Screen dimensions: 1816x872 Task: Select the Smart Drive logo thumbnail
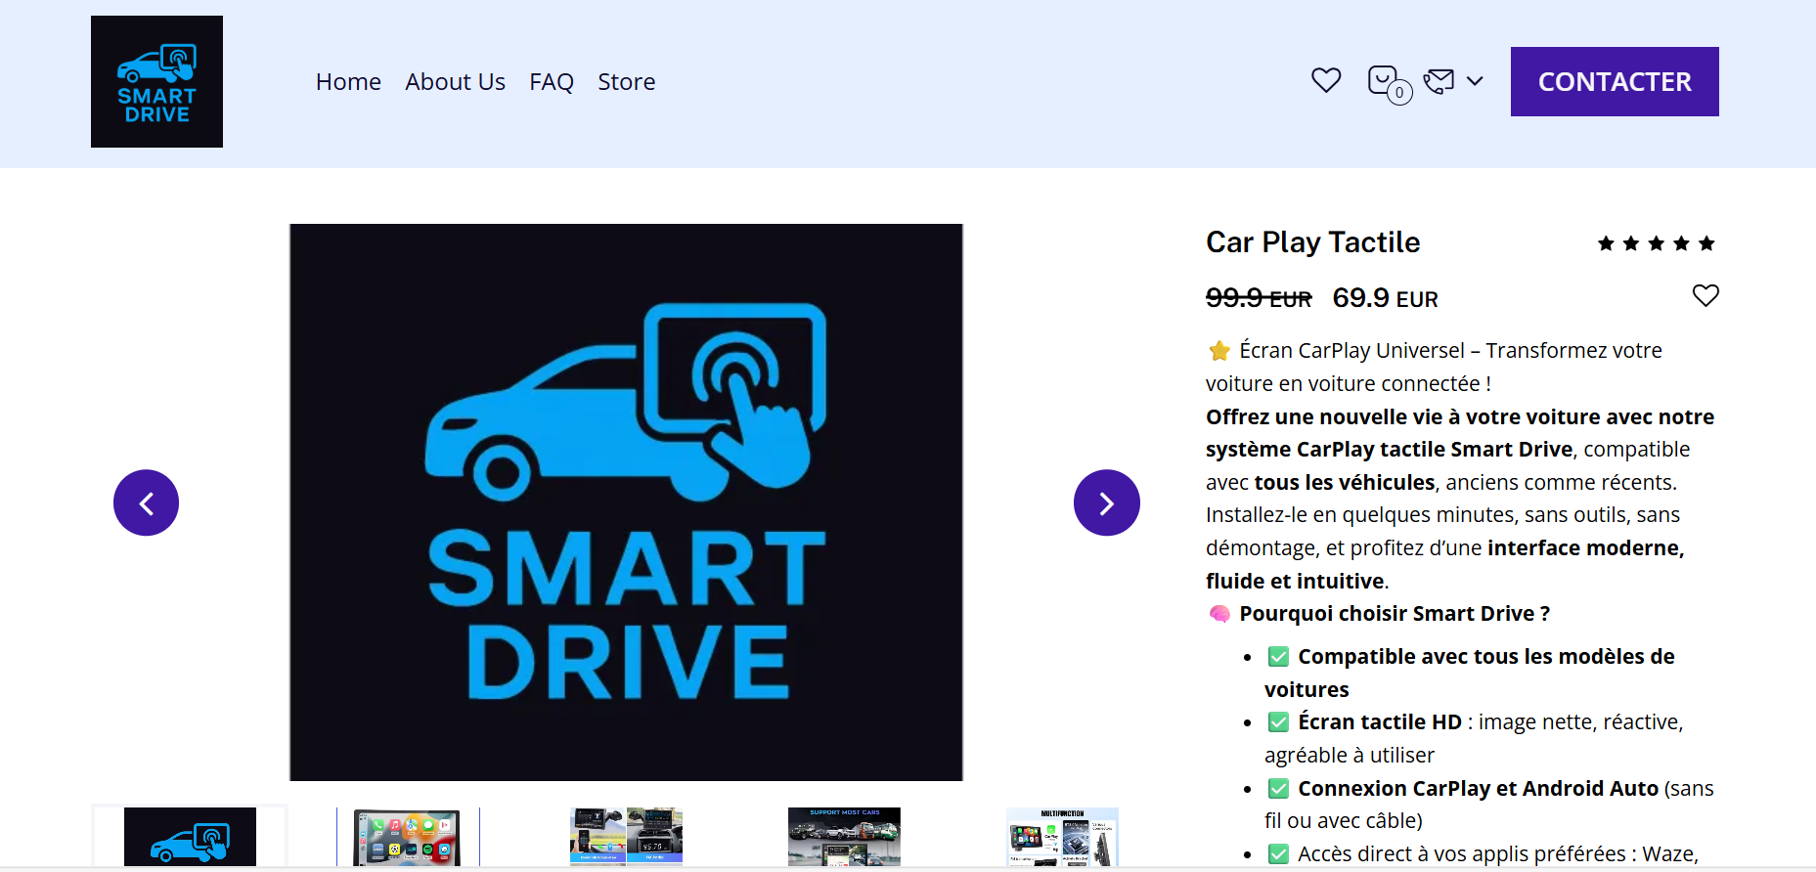coord(190,837)
